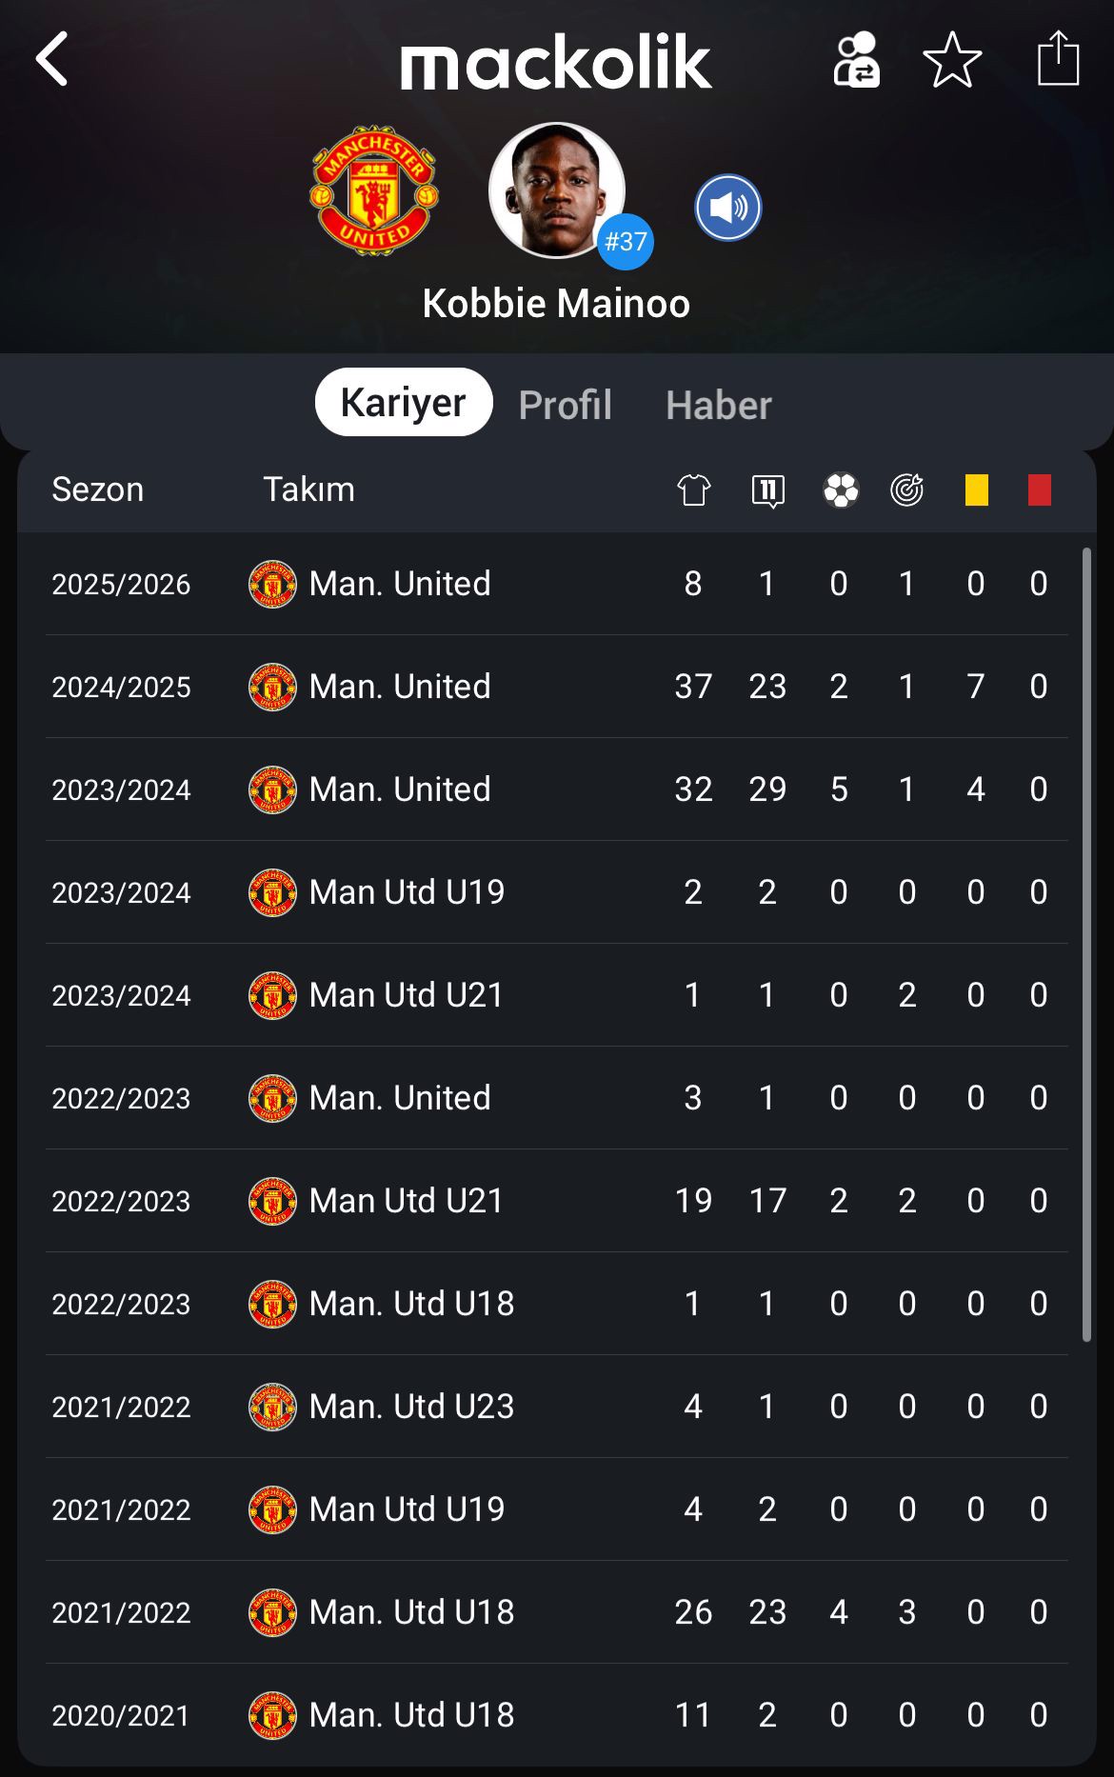Tap the blue speaker sound icon
Screen dimensions: 1114x1777
tap(728, 208)
